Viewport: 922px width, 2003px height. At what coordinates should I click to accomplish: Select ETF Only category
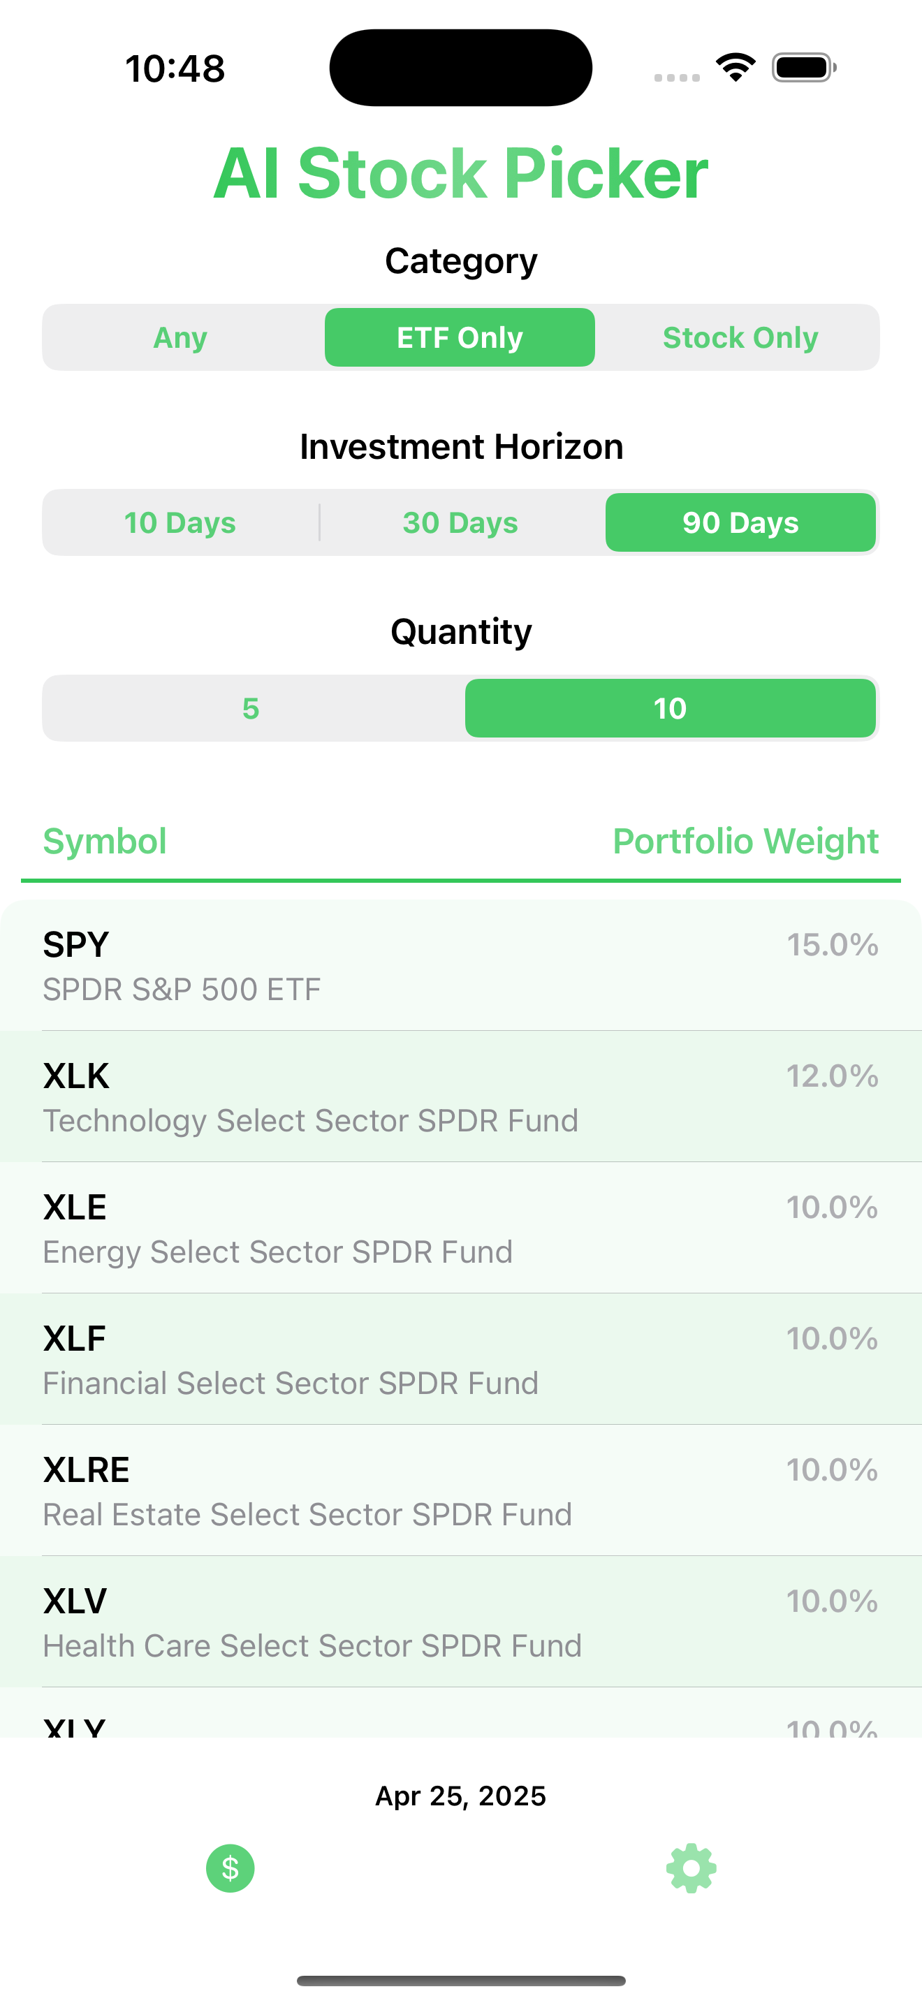click(x=460, y=337)
